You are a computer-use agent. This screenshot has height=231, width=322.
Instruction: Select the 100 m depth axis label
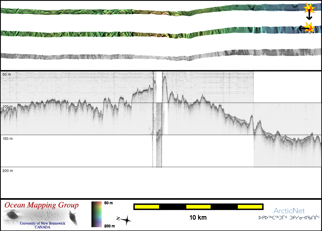(x=8, y=107)
